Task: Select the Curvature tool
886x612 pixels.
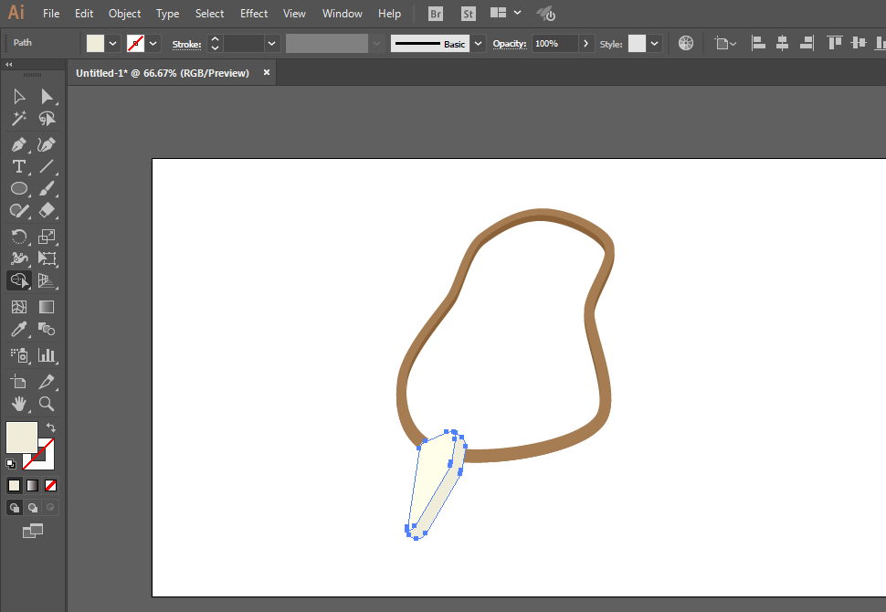Action: point(47,144)
